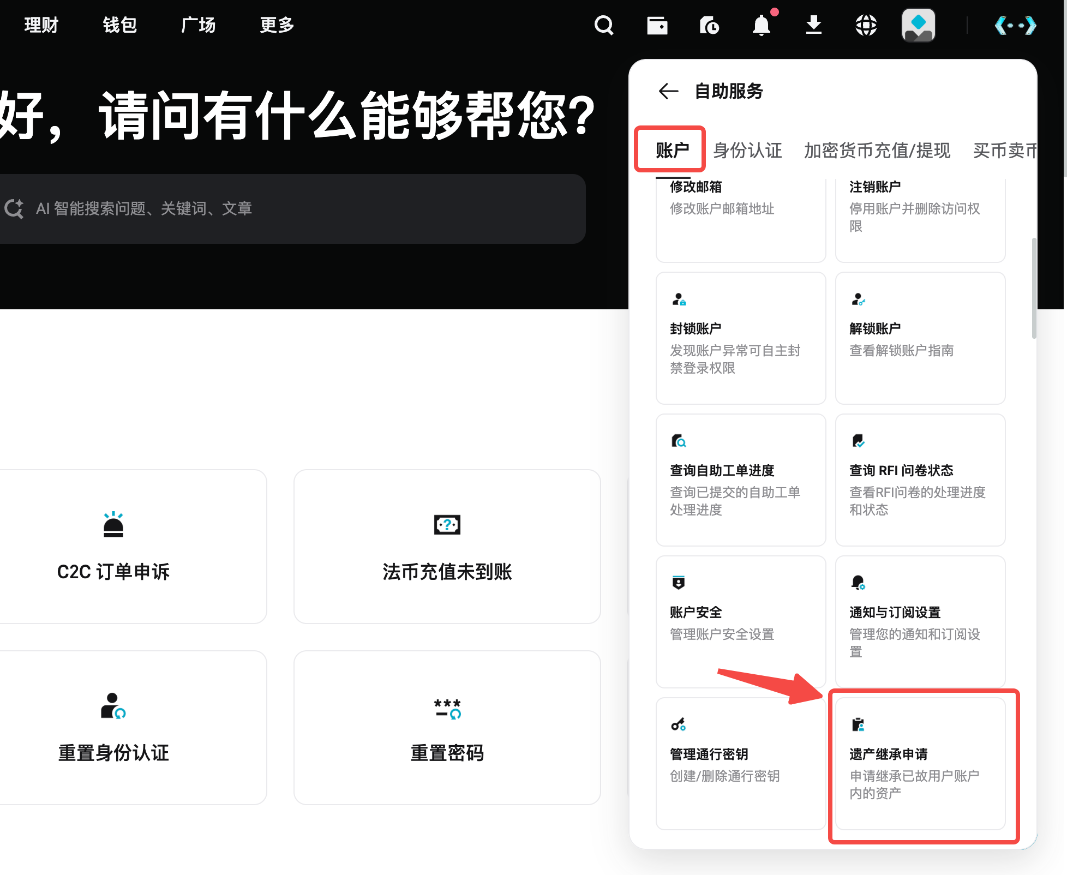Switch to the 加密货币充值/提现 tab
This screenshot has height=875, width=1067.
[877, 151]
